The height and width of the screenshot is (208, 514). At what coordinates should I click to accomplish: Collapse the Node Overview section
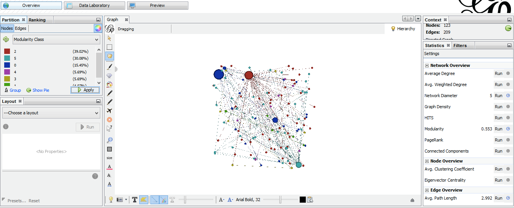click(427, 161)
